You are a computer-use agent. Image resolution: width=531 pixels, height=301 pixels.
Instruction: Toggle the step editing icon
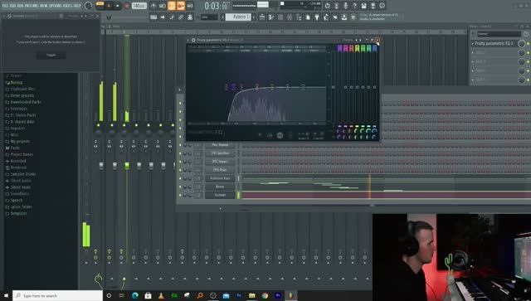point(172,17)
